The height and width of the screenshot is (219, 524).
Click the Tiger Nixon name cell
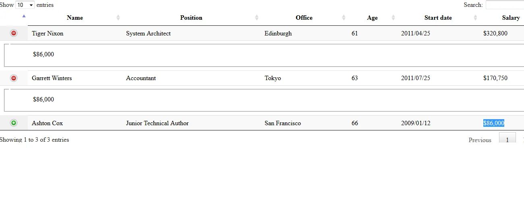click(48, 33)
